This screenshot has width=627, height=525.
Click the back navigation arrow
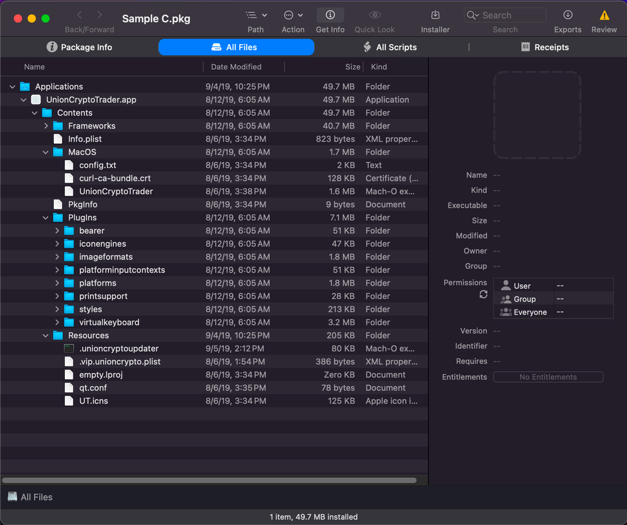(80, 15)
